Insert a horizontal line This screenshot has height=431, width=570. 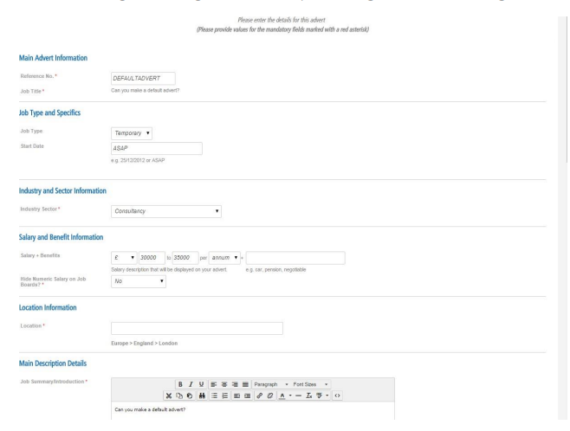[299, 396]
